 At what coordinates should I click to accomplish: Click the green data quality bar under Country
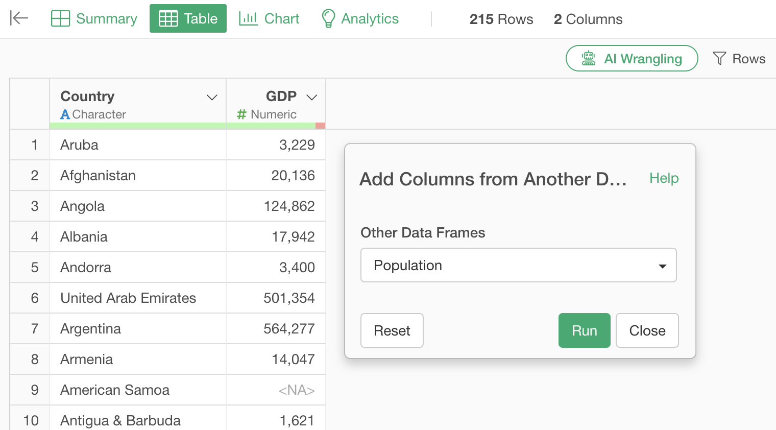138,126
